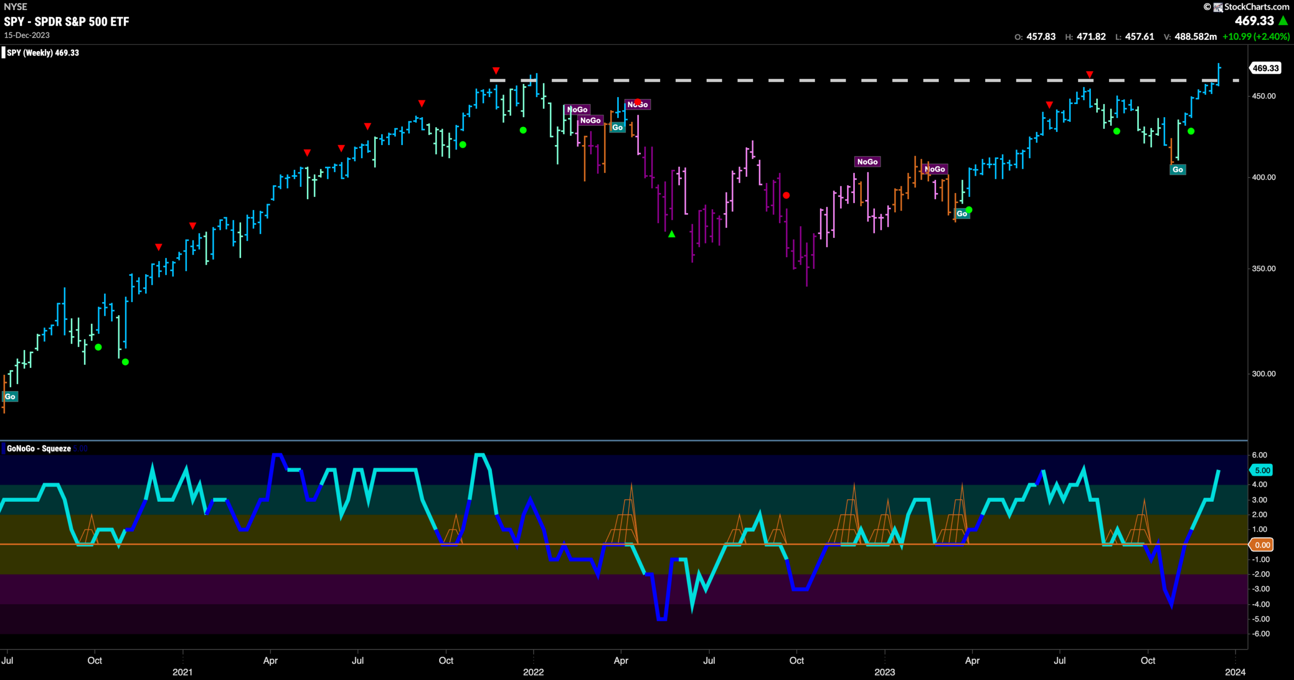Click the 400.00 price axis label
1294x680 pixels.
tap(1264, 177)
